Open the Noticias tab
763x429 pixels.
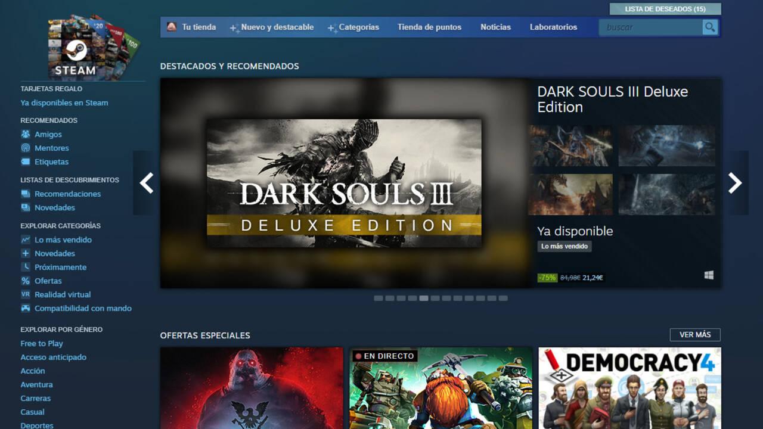click(x=495, y=27)
